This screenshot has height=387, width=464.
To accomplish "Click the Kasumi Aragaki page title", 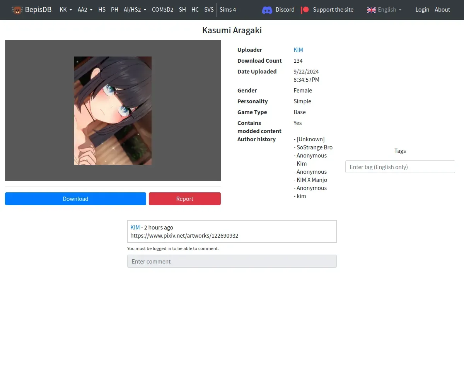I will coord(232,30).
